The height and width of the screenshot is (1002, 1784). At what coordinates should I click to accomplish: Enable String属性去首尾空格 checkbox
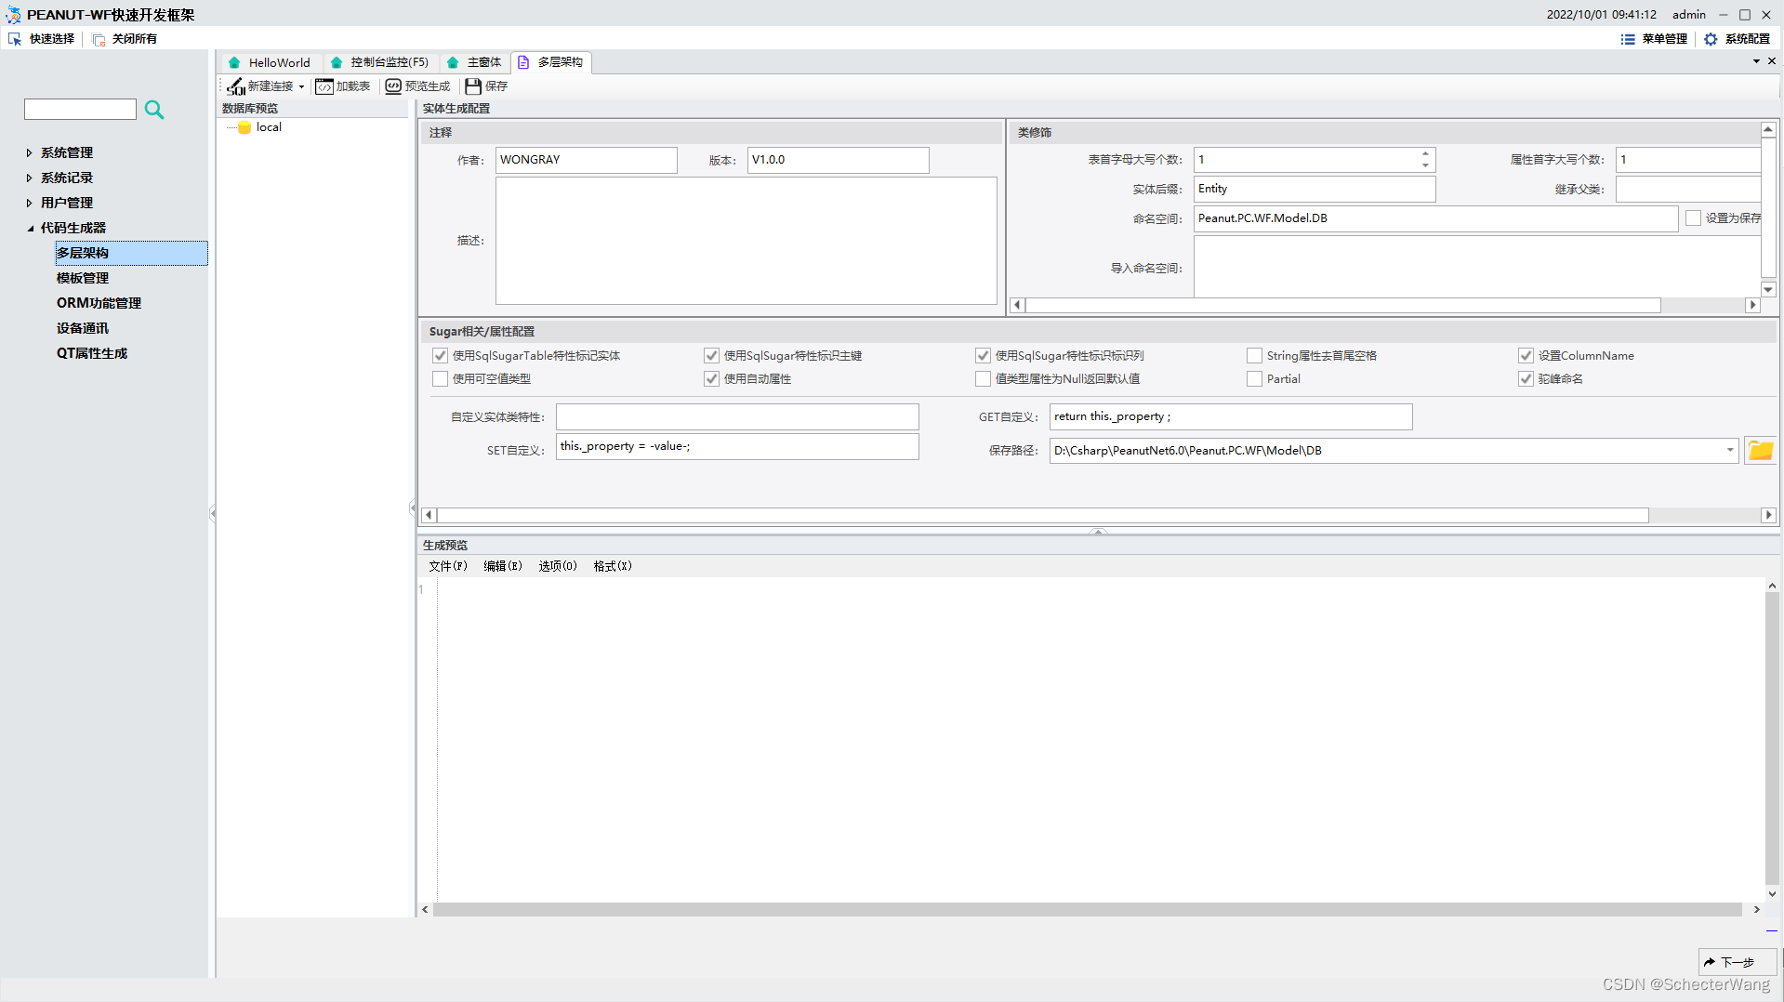pos(1254,356)
